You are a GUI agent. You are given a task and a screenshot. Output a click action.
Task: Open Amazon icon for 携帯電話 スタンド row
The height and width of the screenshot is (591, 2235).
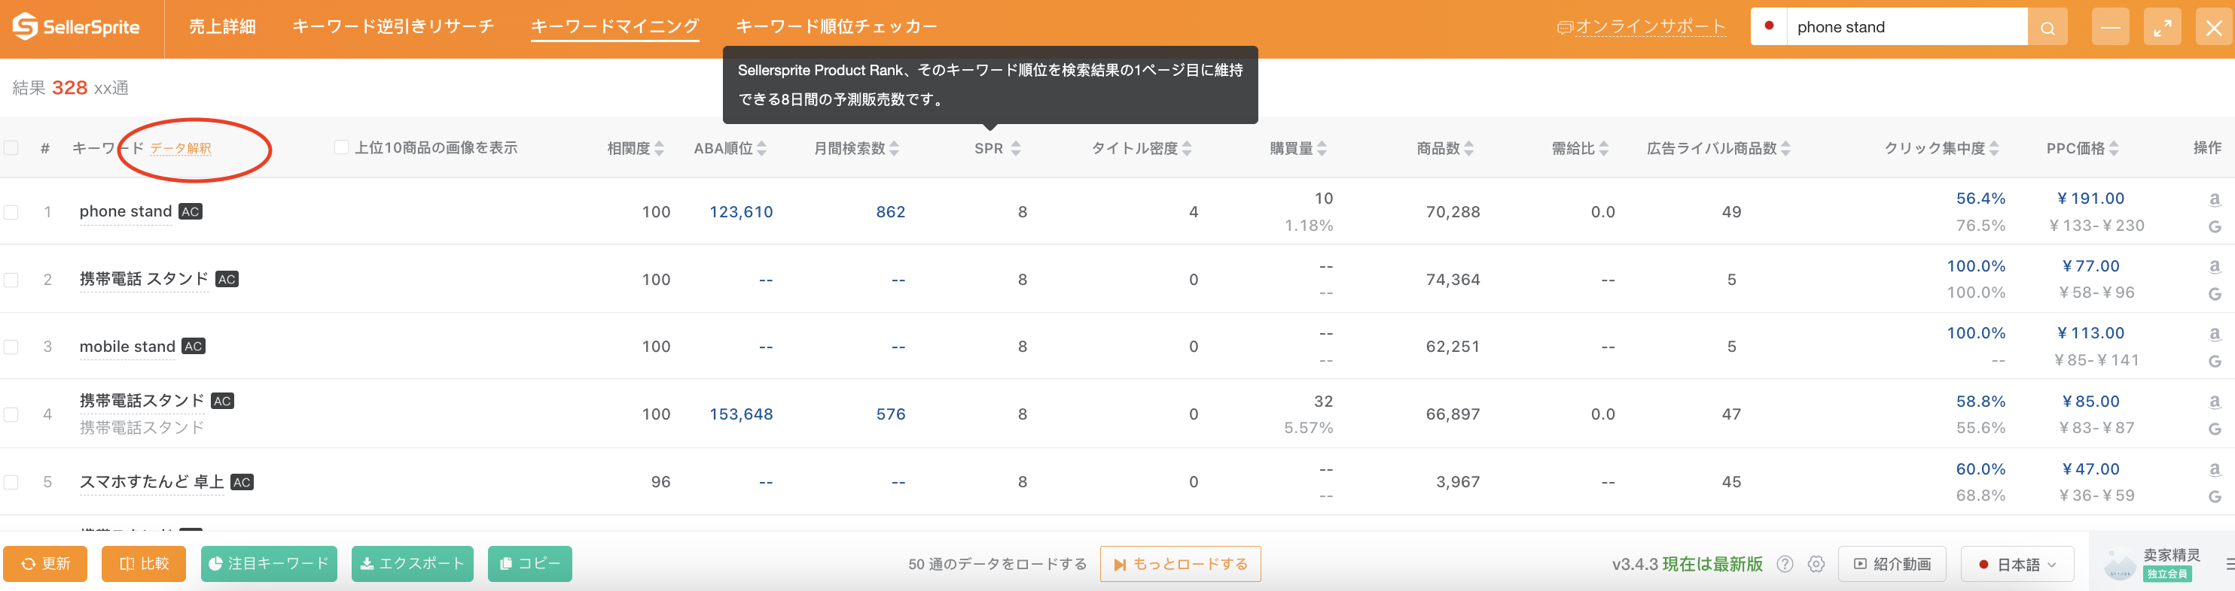coord(2214,266)
